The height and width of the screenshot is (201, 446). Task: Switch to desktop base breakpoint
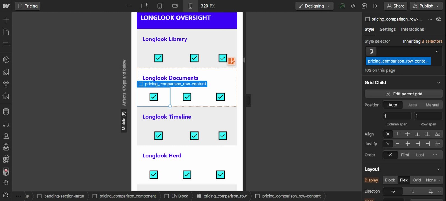144,6
